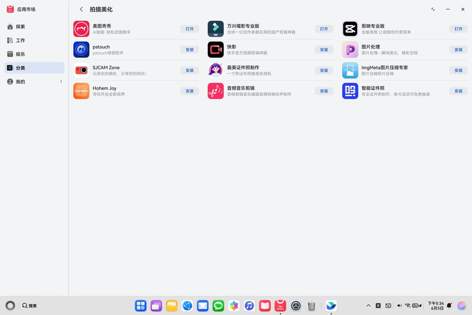
Task: Click the description AI赋能·轻松改图换字
Action: (112, 32)
